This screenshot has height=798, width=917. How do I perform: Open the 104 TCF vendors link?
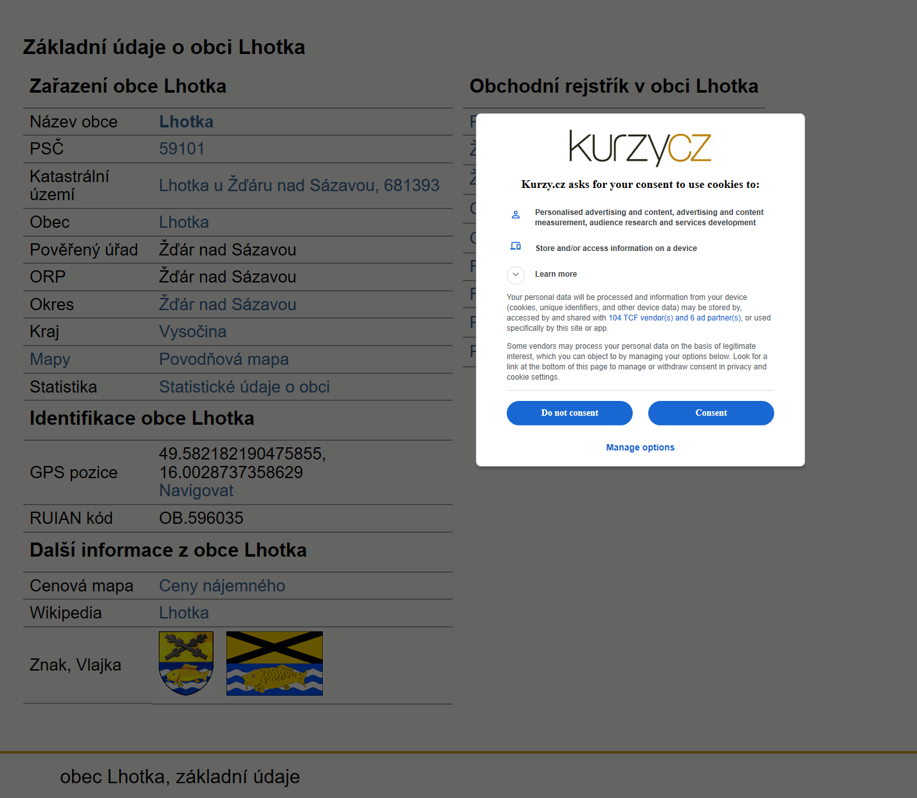pyautogui.click(x=675, y=318)
